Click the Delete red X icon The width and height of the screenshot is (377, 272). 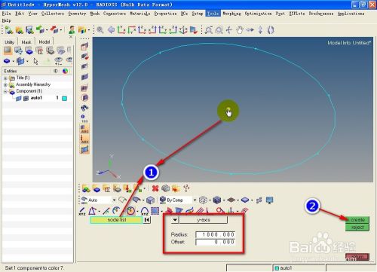[x=155, y=188]
